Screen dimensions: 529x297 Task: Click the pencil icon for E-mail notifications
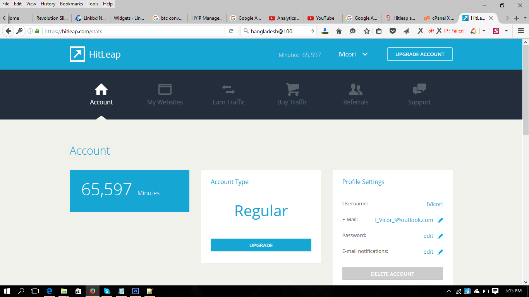pyautogui.click(x=440, y=252)
